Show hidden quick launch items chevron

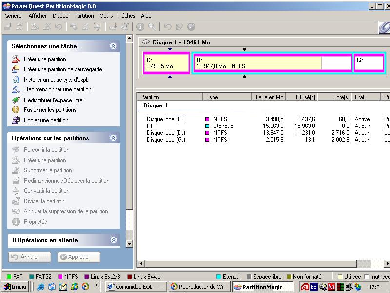point(97,285)
